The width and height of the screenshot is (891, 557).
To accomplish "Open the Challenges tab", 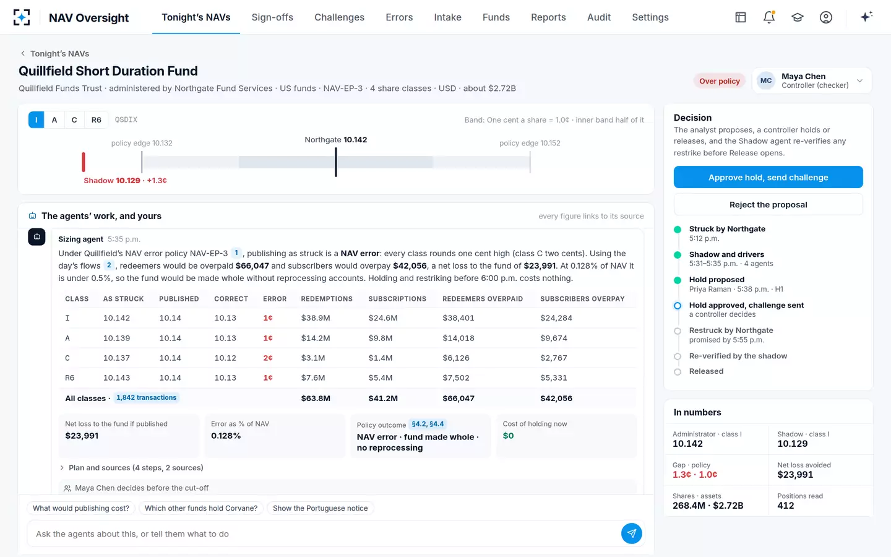I will click(x=339, y=17).
